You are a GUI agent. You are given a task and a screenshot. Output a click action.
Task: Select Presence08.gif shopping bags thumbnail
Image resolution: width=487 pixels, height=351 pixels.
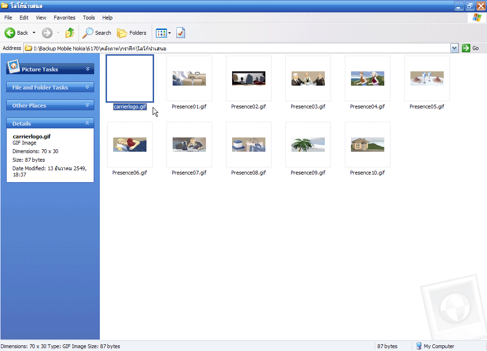pos(249,145)
